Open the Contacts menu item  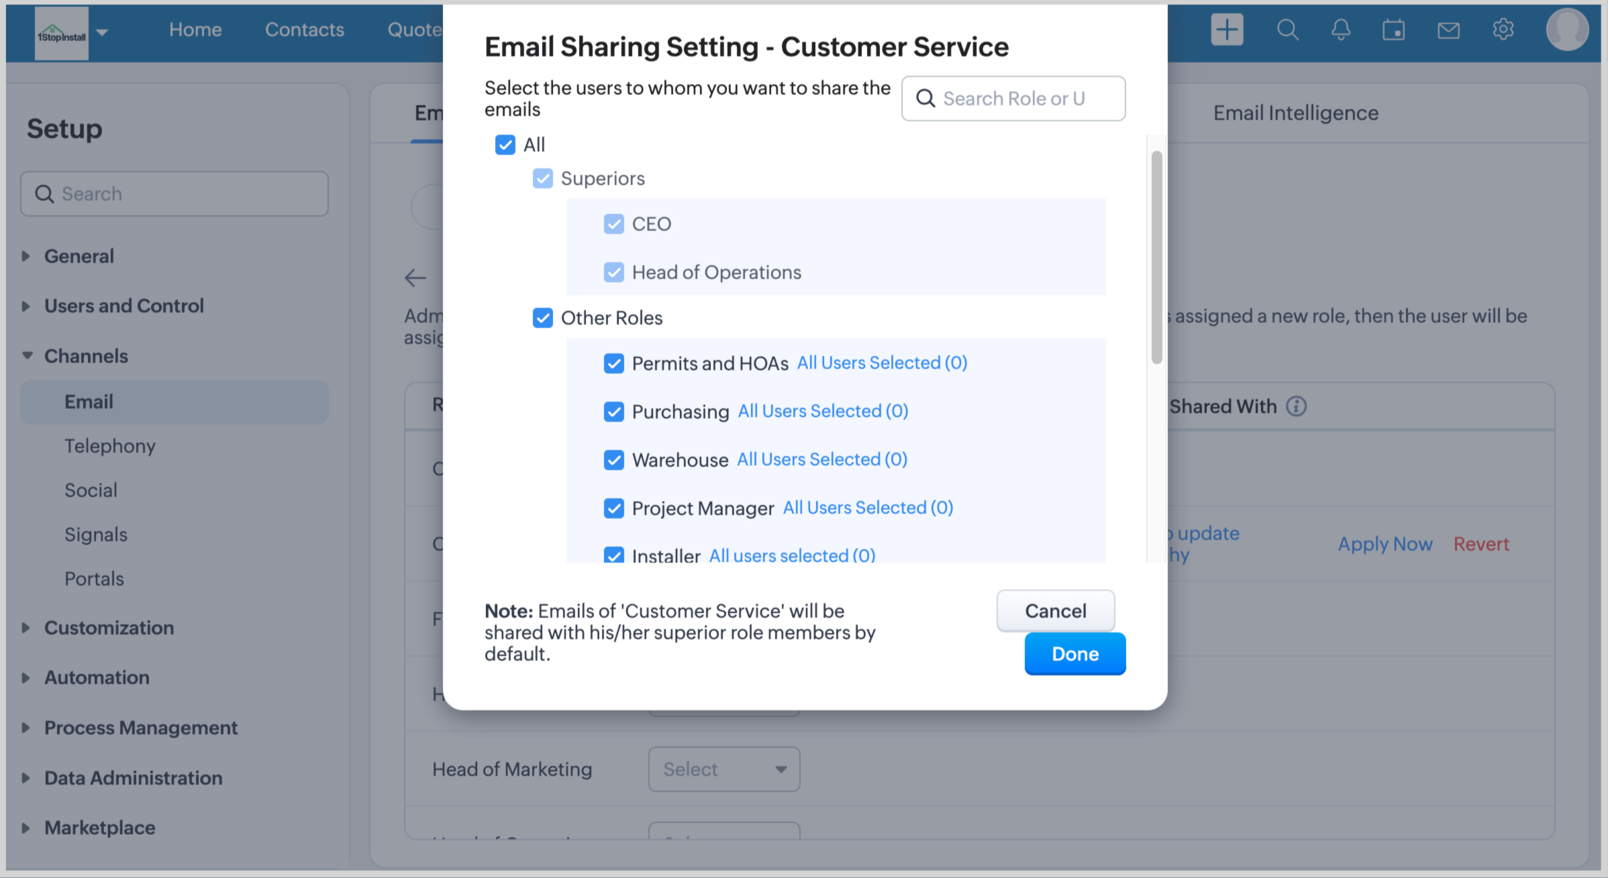[304, 30]
